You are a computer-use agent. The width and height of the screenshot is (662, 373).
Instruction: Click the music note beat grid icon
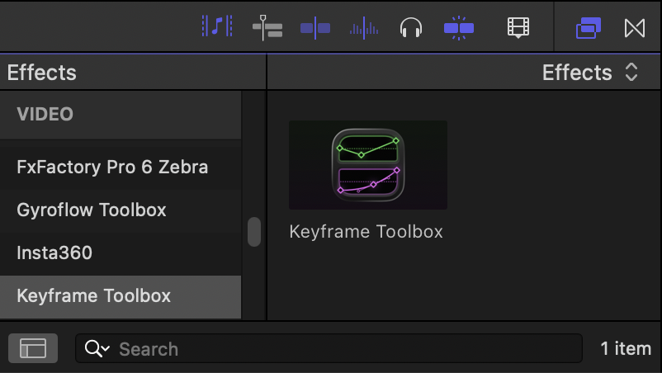217,27
